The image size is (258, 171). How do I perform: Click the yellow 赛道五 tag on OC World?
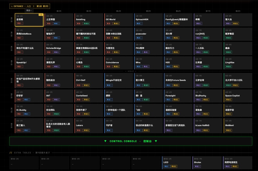point(116,23)
